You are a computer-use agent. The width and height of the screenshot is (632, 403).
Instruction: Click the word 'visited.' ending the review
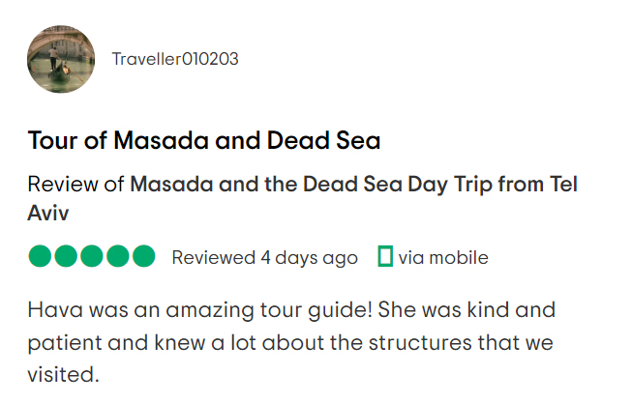[x=64, y=374]
